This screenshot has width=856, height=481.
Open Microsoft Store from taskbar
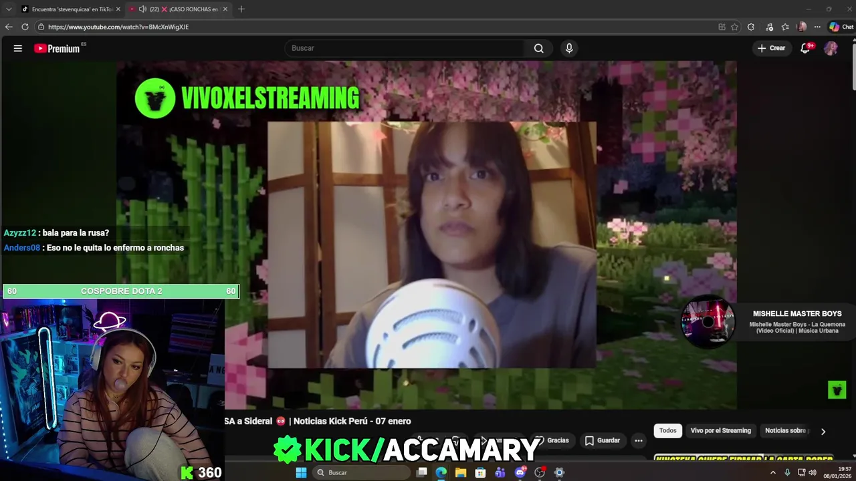tap(480, 472)
